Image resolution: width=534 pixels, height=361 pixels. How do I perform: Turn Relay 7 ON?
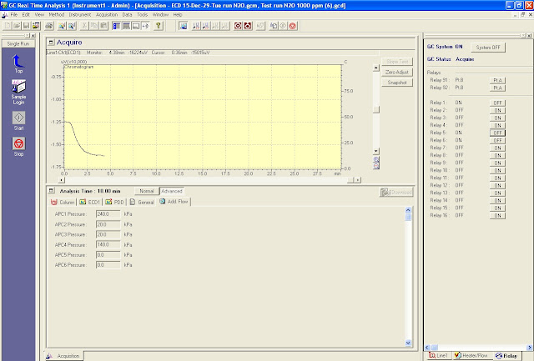pyautogui.click(x=497, y=148)
